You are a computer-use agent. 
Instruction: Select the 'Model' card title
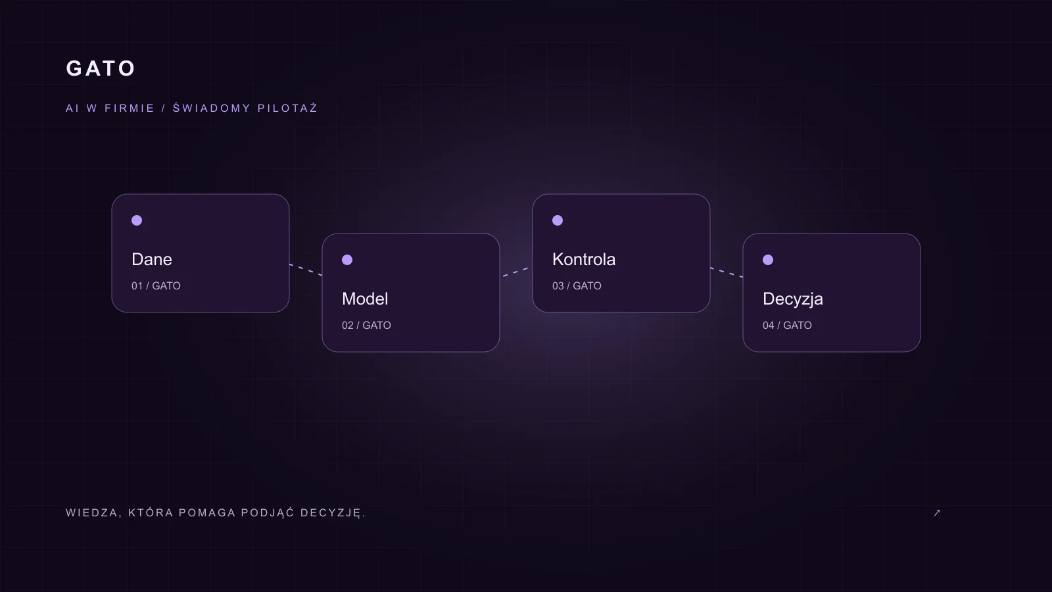[365, 299]
